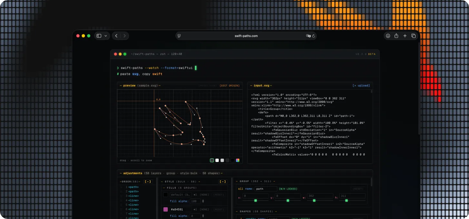
Task: Click the faded reset view button in preview
Action: pos(207,86)
